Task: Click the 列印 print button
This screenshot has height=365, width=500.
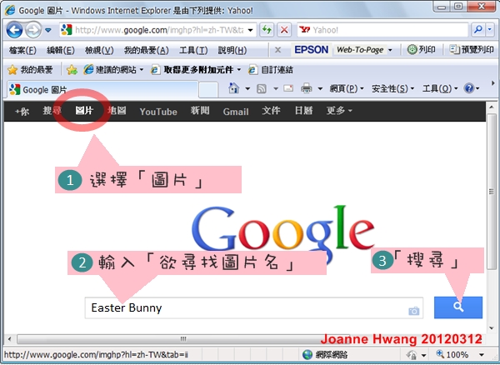Action: click(x=421, y=50)
